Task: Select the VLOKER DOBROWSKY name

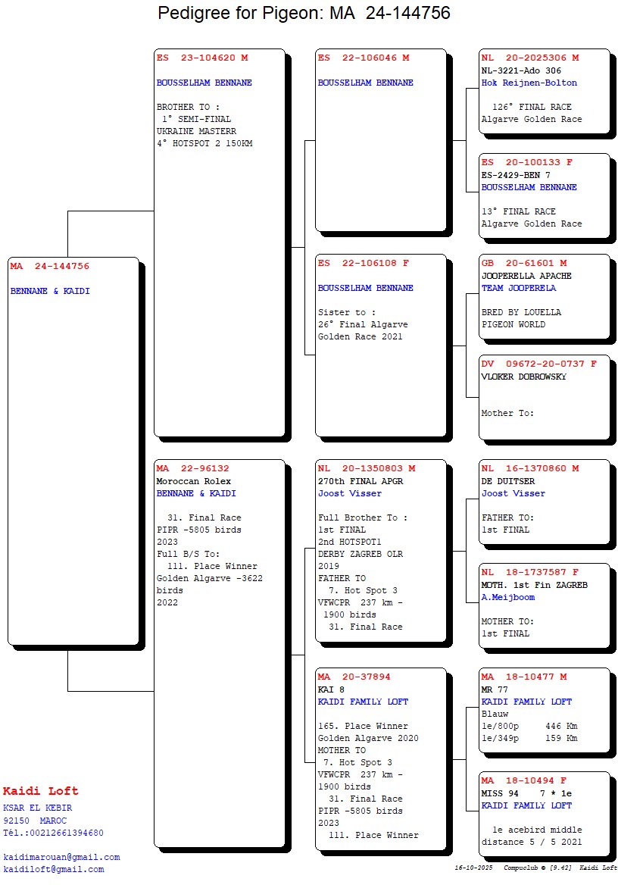Action: (524, 377)
